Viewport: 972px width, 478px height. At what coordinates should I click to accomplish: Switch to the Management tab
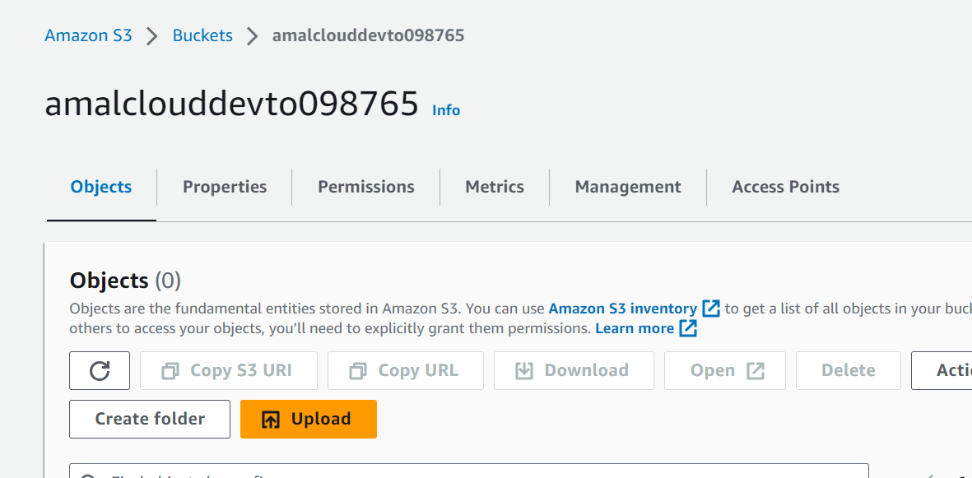627,187
